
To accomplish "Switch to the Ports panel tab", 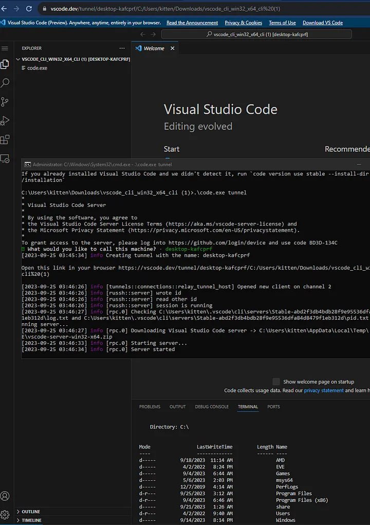I will tap(273, 407).
